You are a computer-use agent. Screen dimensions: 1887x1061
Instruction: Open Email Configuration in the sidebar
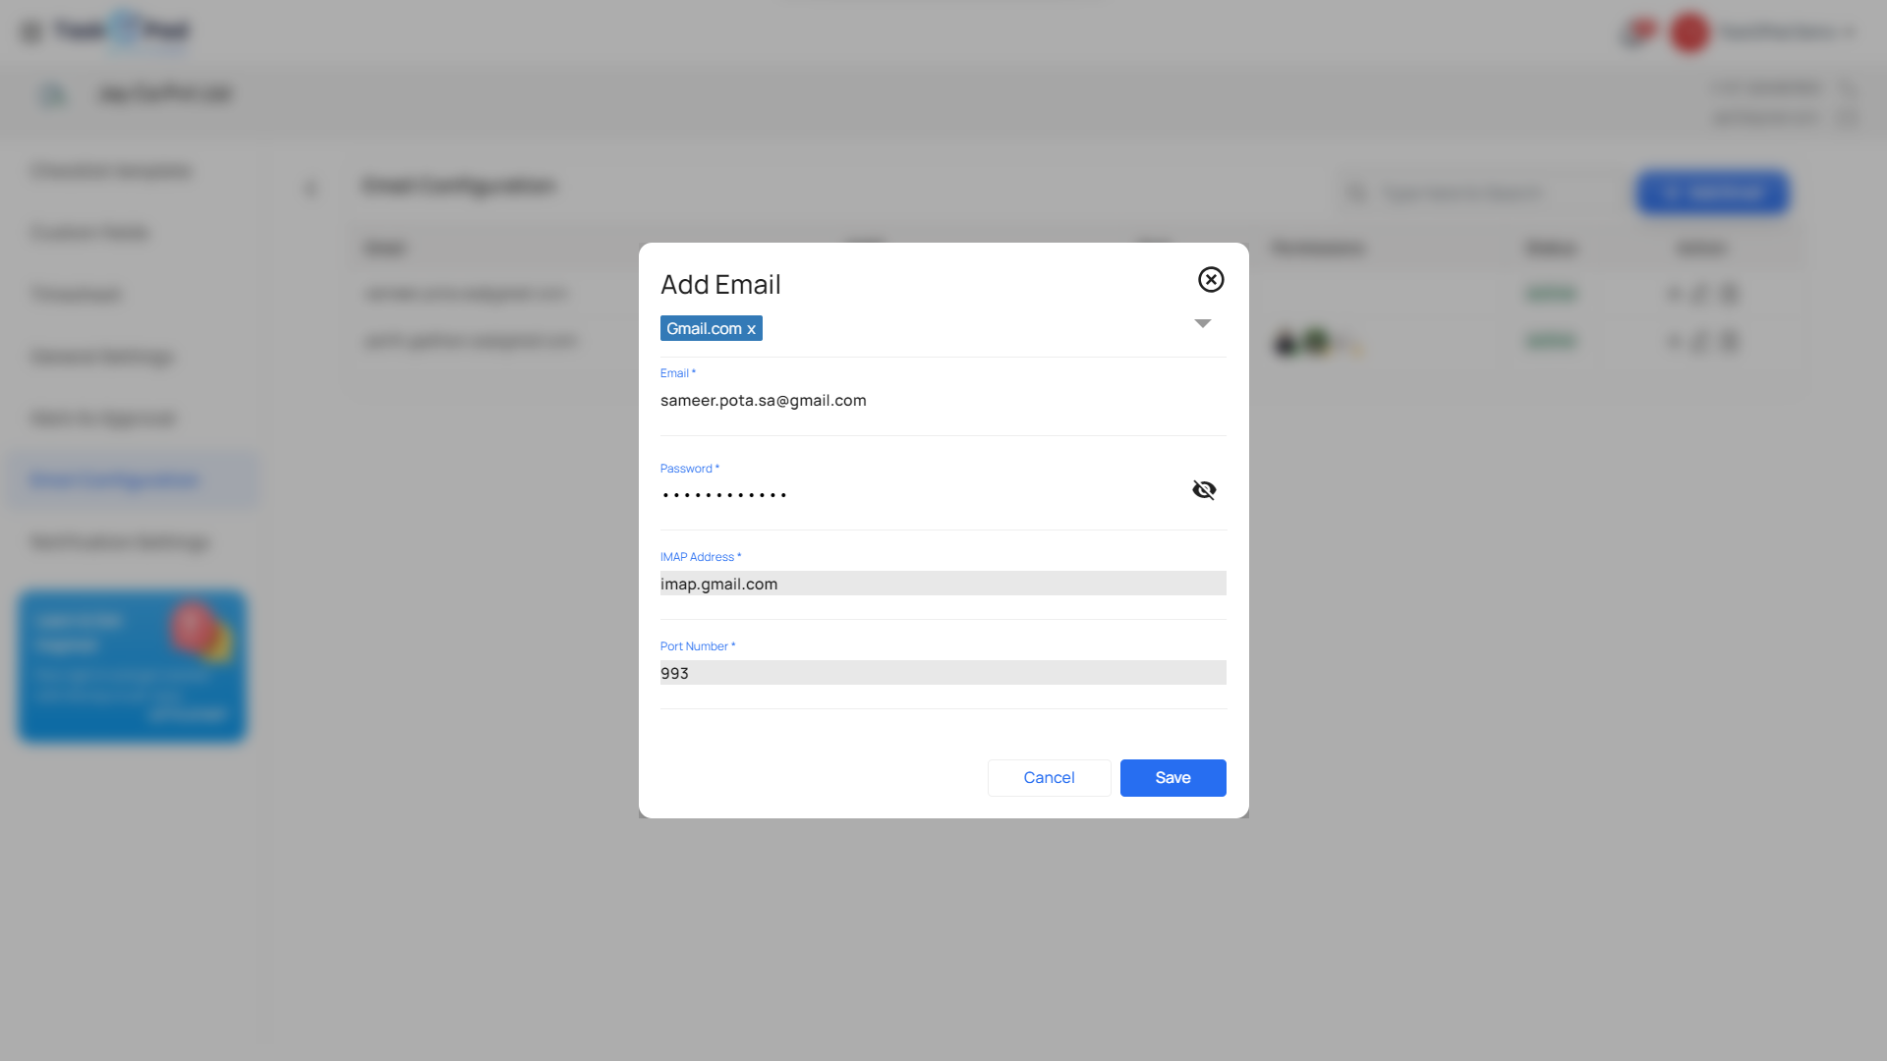115,480
